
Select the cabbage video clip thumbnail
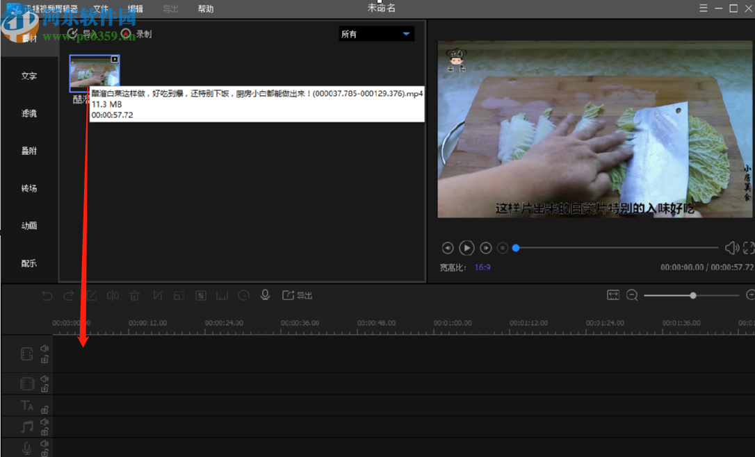95,73
